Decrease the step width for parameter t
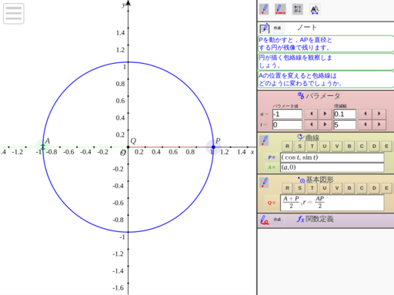This screenshot has height=295, width=394. click(366, 124)
